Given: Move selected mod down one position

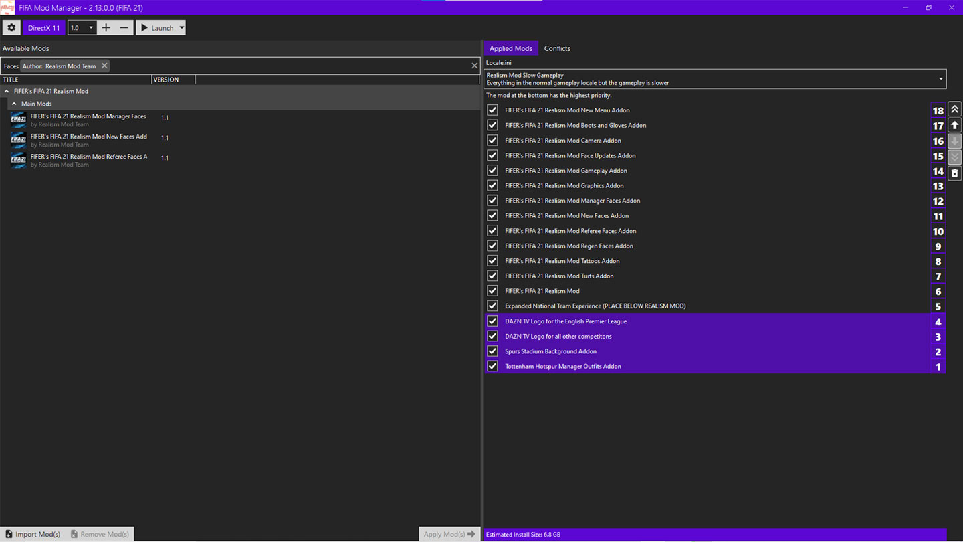Looking at the screenshot, I should [954, 141].
